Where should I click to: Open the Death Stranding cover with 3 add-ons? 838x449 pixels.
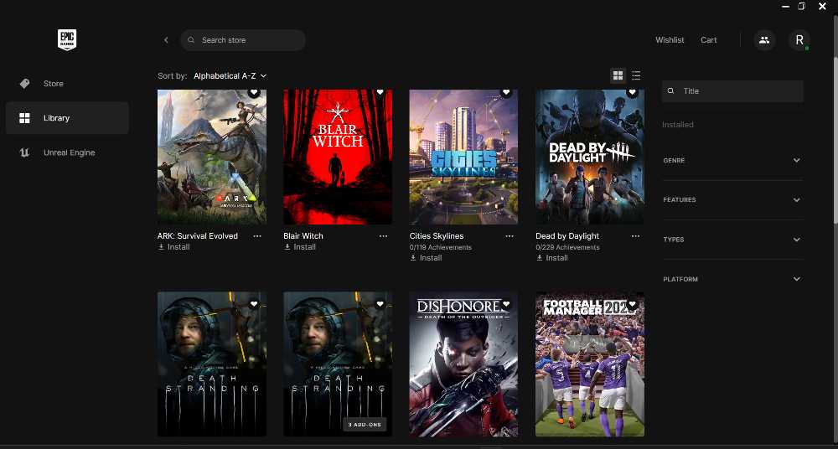(338, 364)
